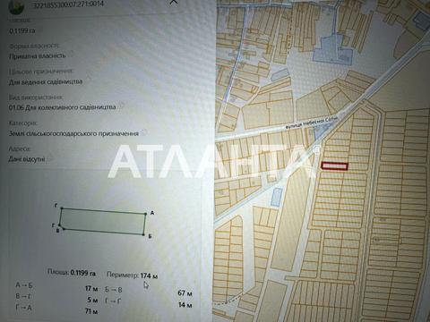The width and height of the screenshot is (430, 322).
Task: Copy icon next to 'Дані відсутні'
Action: click(x=50, y=157)
